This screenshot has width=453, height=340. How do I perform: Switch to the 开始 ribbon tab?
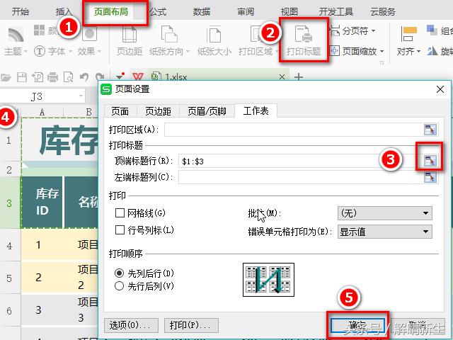21,11
